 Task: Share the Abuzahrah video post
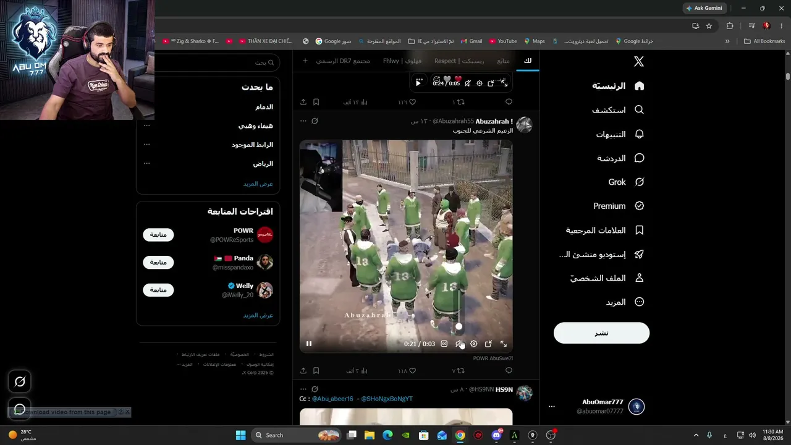tap(303, 371)
